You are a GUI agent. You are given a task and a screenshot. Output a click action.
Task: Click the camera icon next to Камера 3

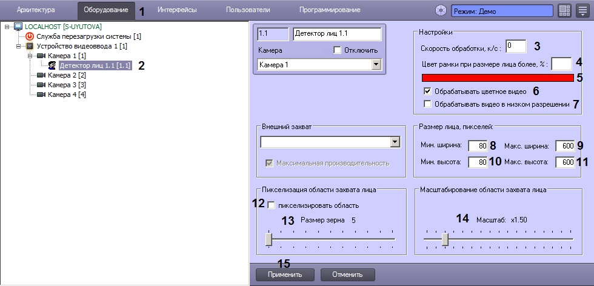[x=41, y=85]
